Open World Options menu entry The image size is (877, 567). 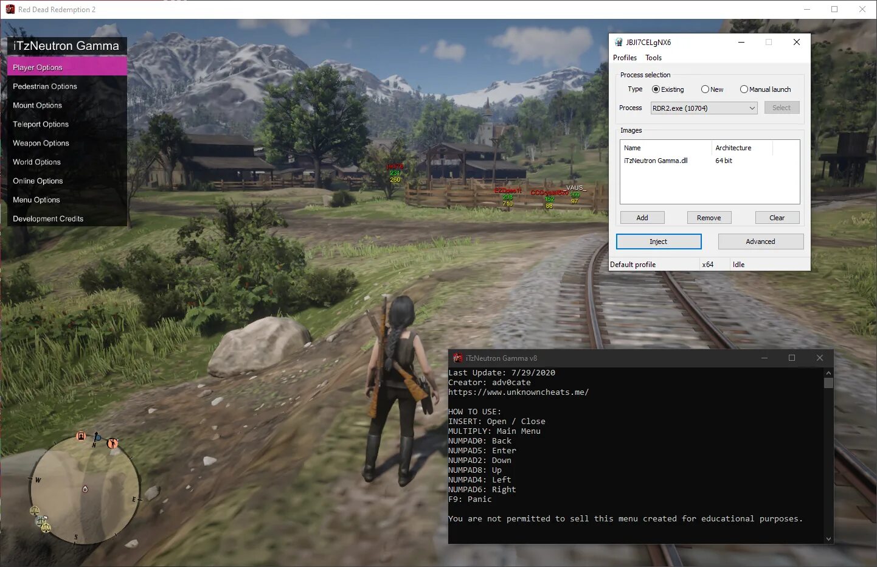coord(67,161)
